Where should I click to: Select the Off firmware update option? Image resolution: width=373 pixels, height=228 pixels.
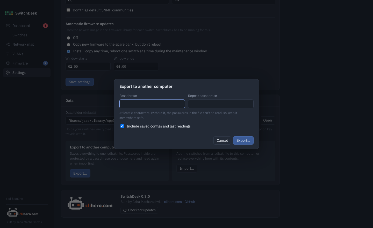68,38
